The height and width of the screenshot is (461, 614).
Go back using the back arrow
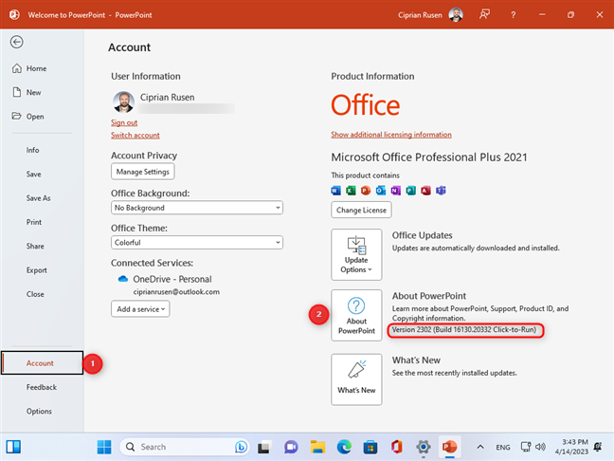pos(16,42)
